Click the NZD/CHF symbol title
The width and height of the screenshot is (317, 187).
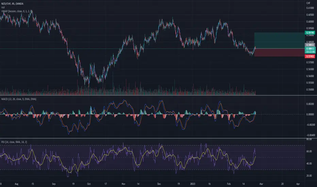(12, 4)
